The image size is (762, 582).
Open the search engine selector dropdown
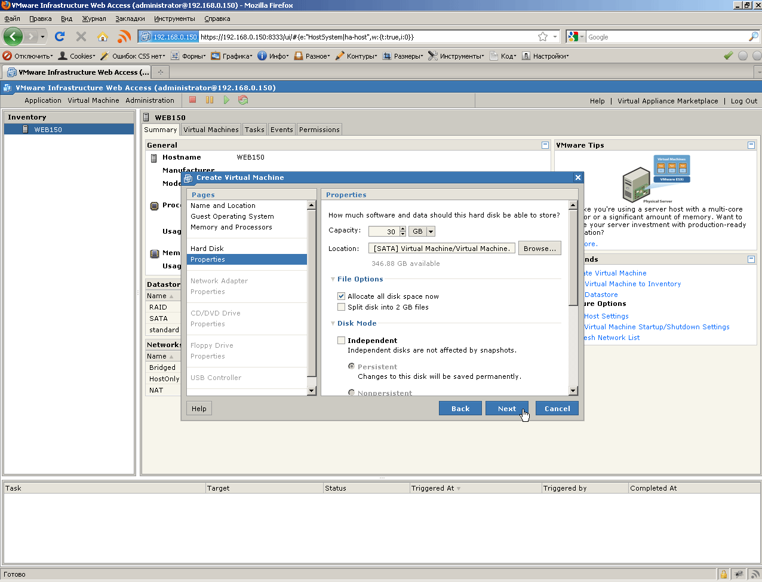pyautogui.click(x=576, y=36)
